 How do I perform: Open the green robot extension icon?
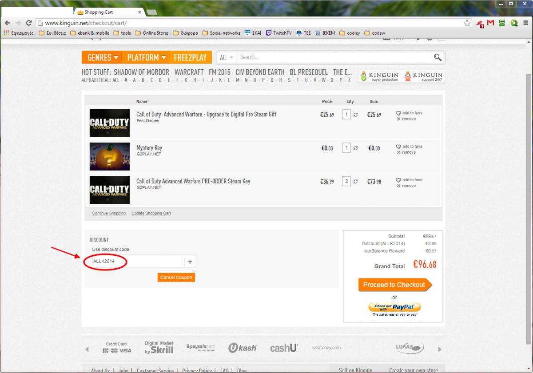[502, 23]
